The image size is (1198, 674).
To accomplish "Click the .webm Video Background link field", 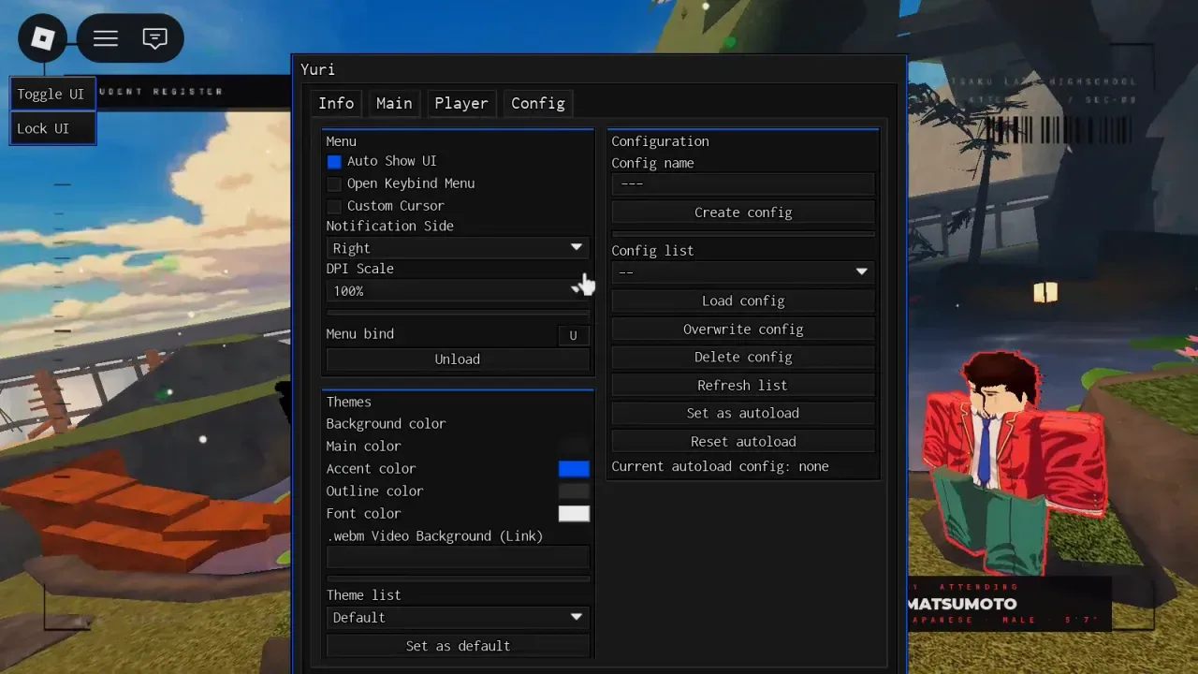I will click(458, 558).
